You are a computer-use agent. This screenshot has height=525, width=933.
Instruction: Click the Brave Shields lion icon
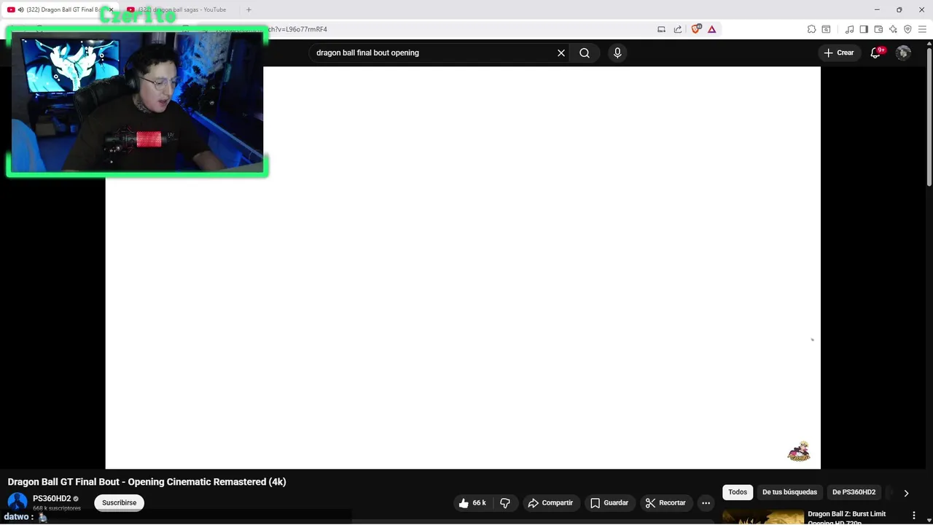(696, 29)
